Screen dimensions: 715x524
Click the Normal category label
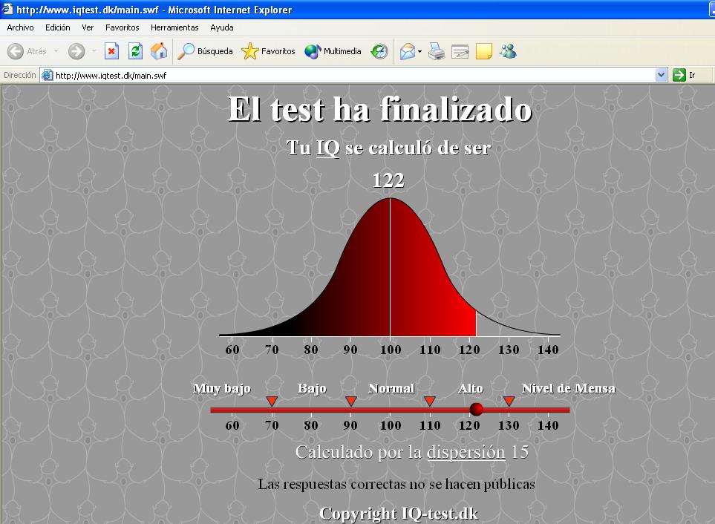[x=391, y=388]
